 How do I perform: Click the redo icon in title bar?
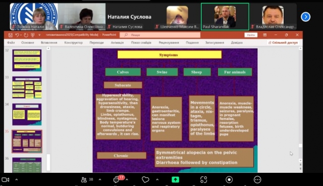[x=26, y=35]
